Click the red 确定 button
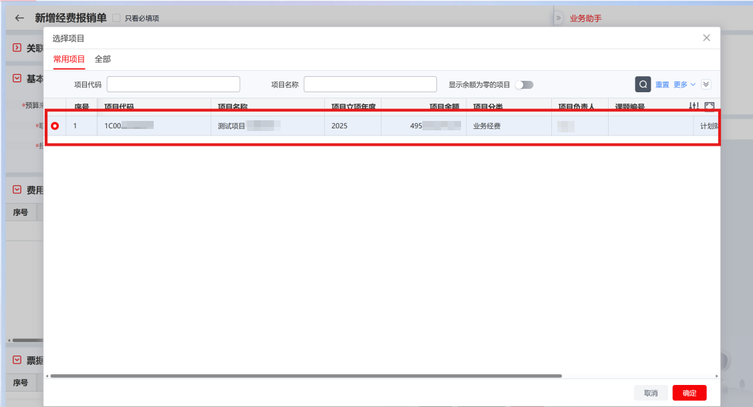Viewport: 753px width, 407px height. 689,393
